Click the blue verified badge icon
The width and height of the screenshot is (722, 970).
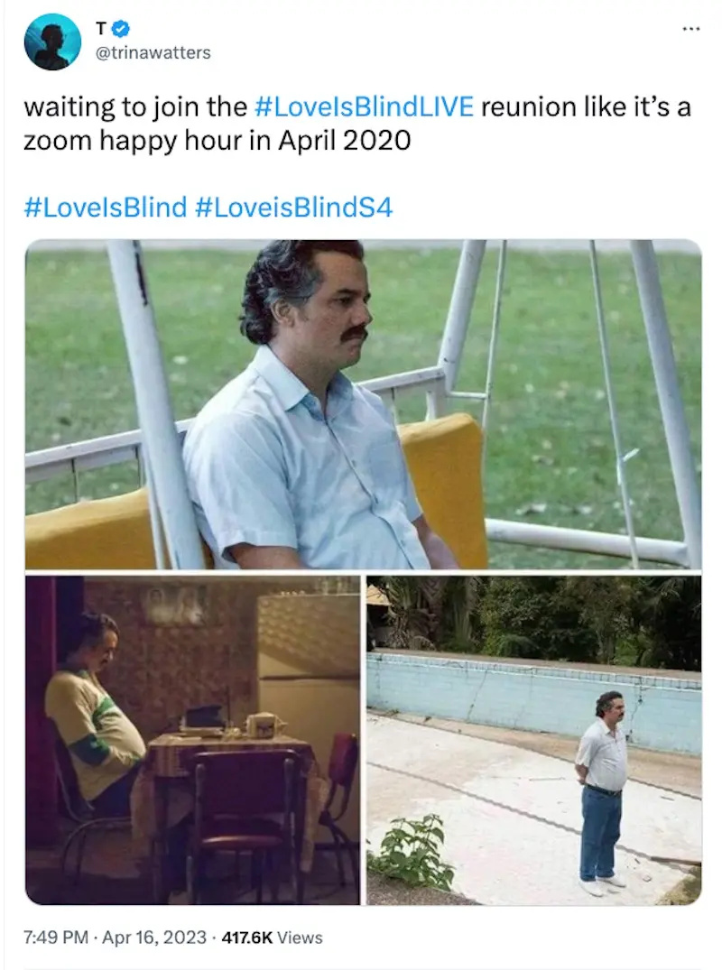[121, 29]
